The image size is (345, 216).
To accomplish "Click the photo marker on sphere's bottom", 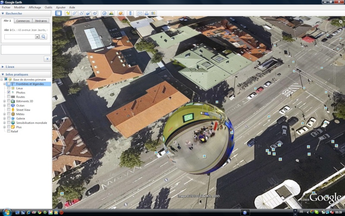I will 204,156.
